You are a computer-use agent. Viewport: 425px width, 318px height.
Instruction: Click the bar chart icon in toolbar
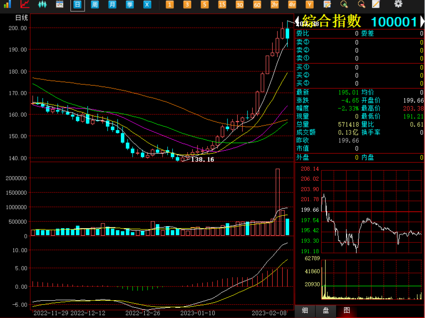coord(7,4)
